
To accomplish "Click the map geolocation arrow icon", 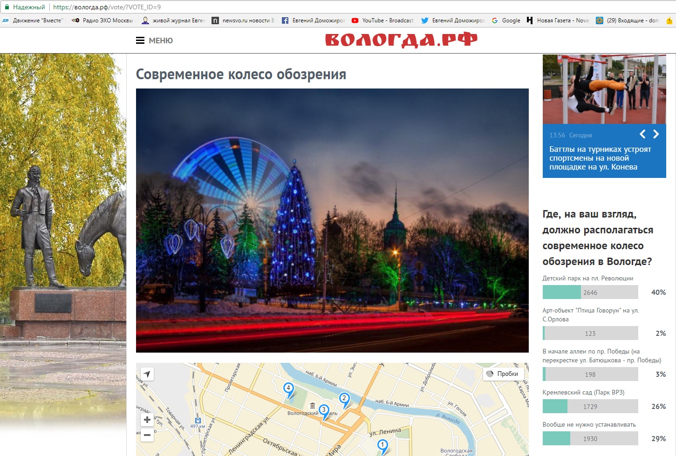I will pyautogui.click(x=147, y=374).
